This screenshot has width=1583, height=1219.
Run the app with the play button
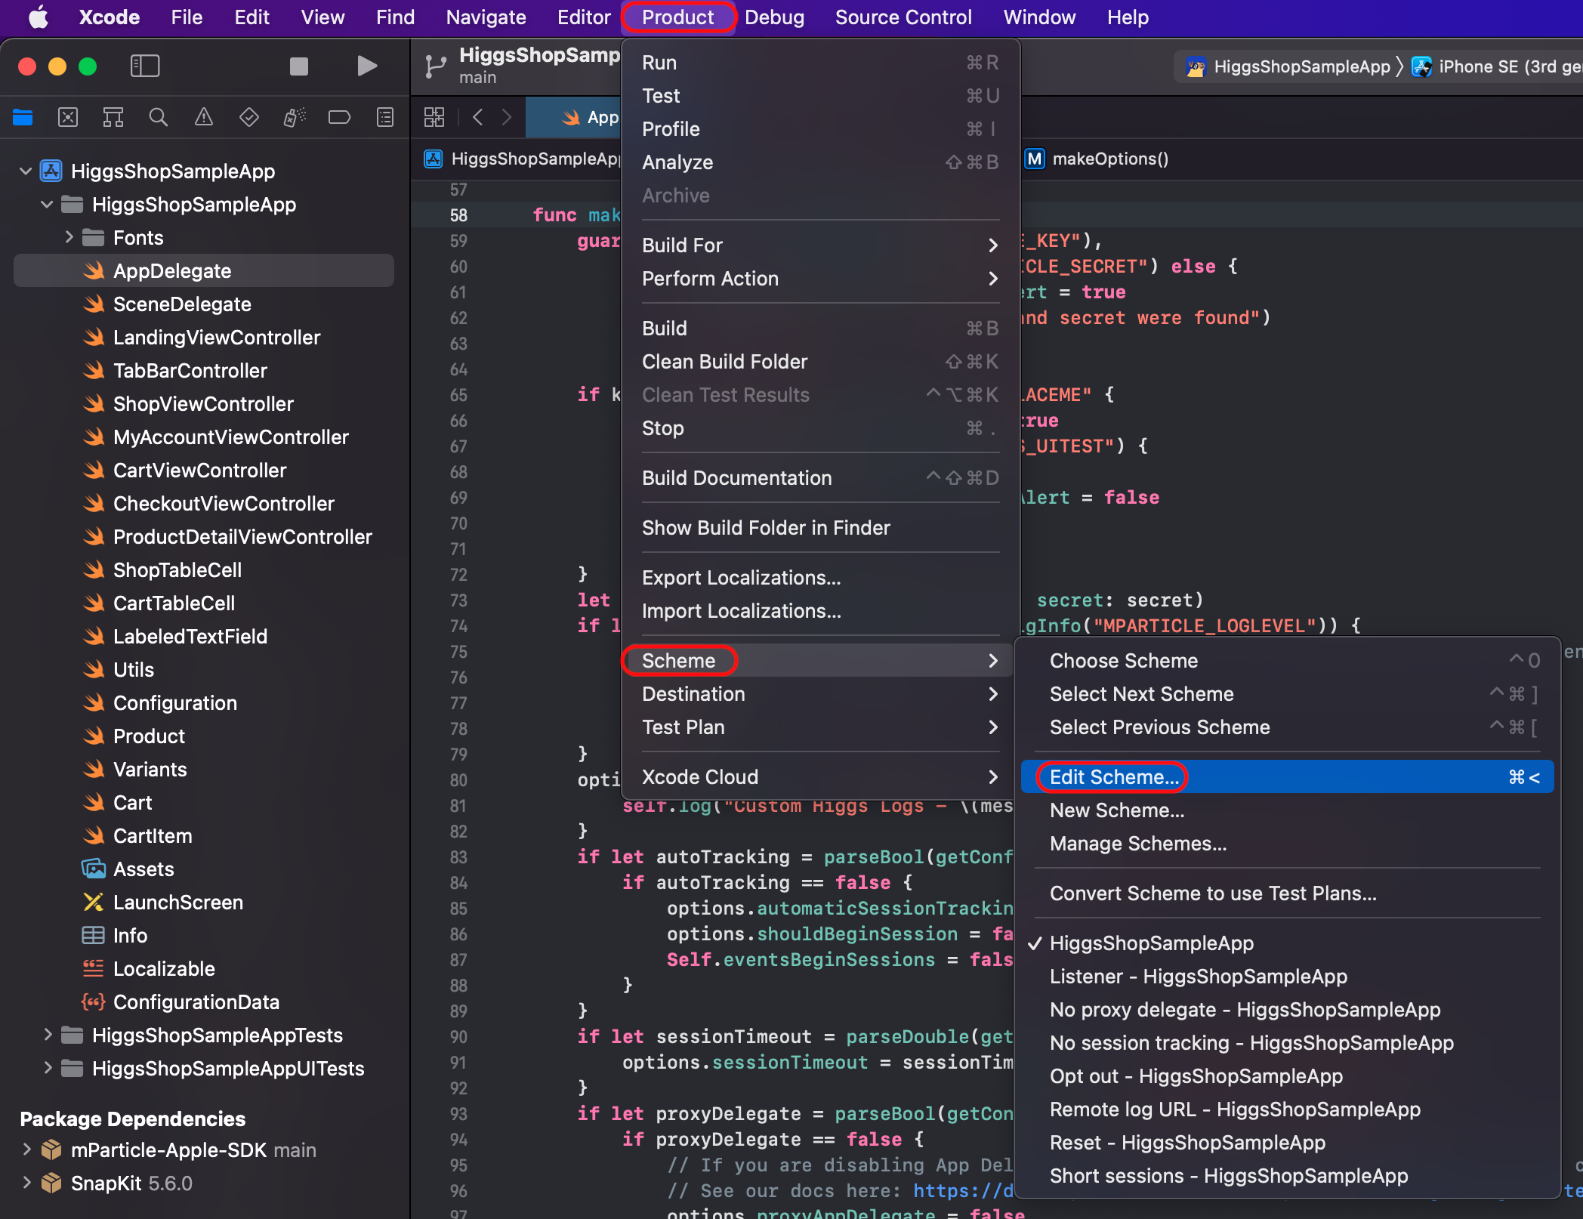click(367, 66)
